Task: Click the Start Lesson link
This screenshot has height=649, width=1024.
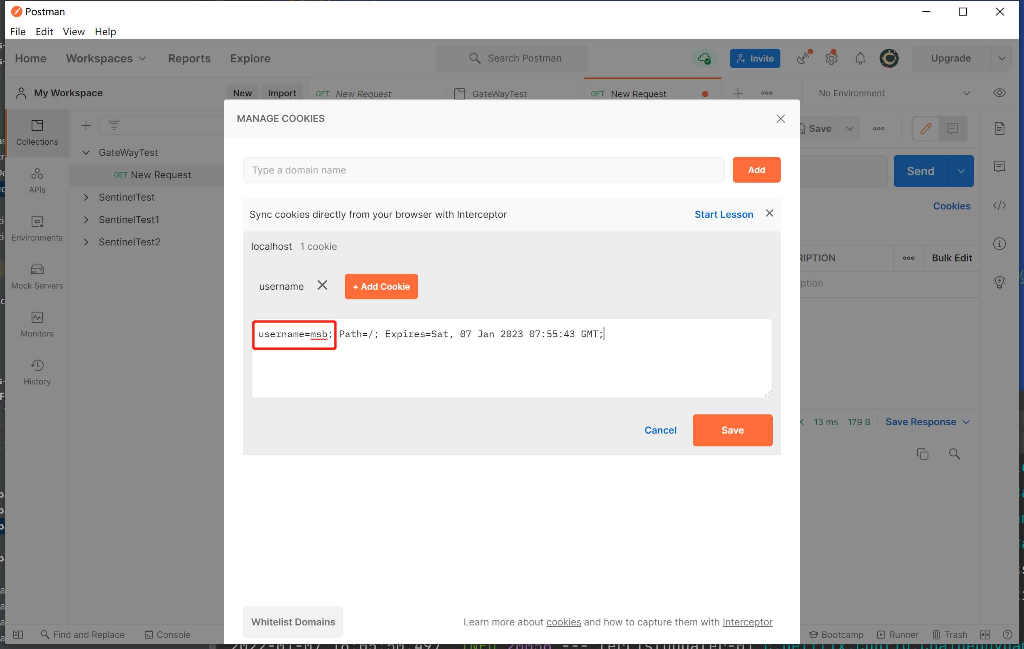Action: (723, 215)
